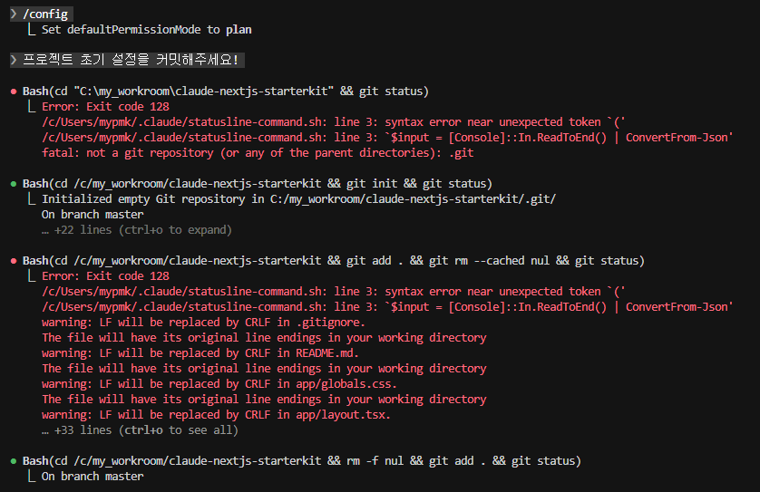Click the red status dot beside the git rm --cached command
Image resolution: width=760 pixels, height=492 pixels.
tap(13, 261)
